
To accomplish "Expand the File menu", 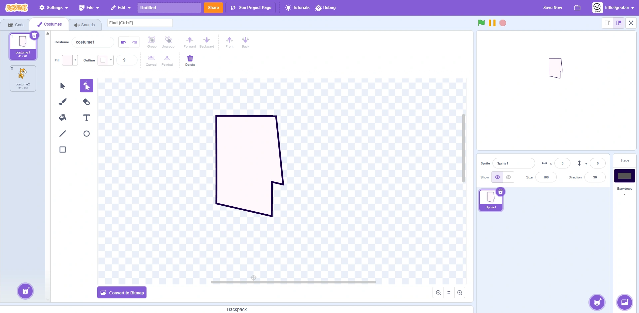I will [89, 7].
